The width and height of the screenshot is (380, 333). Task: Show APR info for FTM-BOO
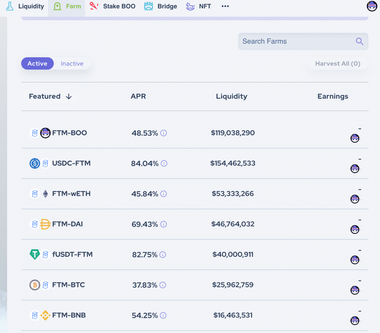(164, 133)
